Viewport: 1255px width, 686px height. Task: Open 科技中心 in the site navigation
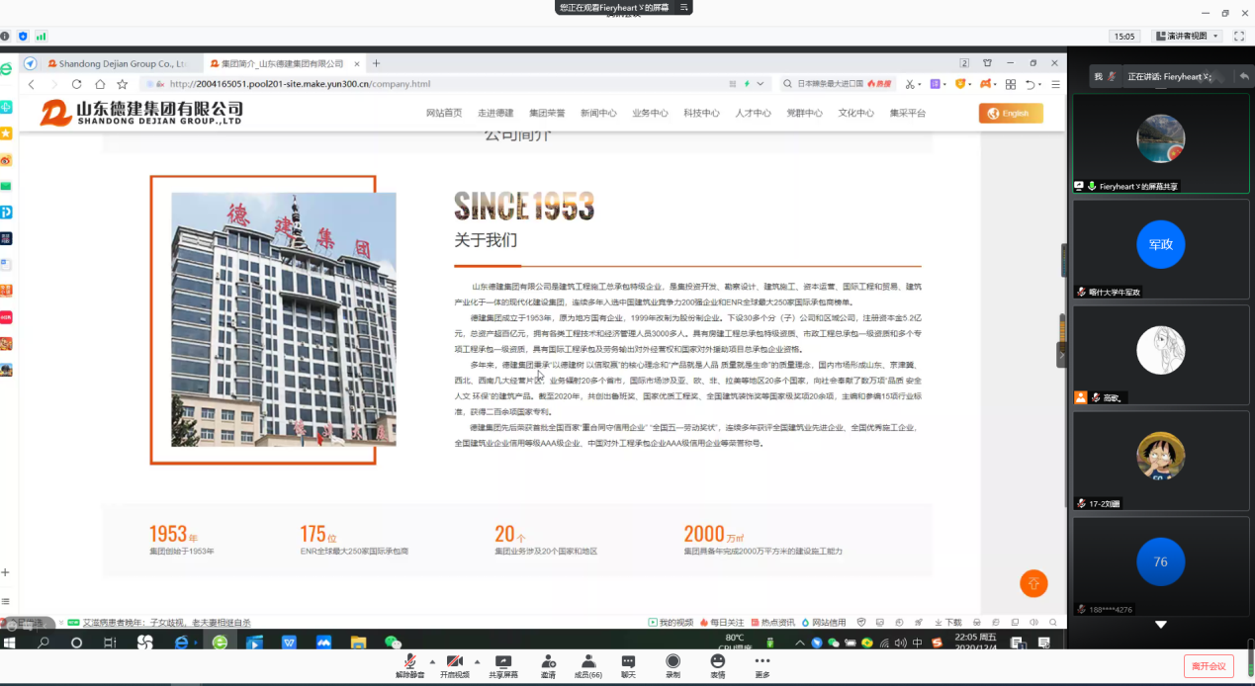pyautogui.click(x=701, y=113)
